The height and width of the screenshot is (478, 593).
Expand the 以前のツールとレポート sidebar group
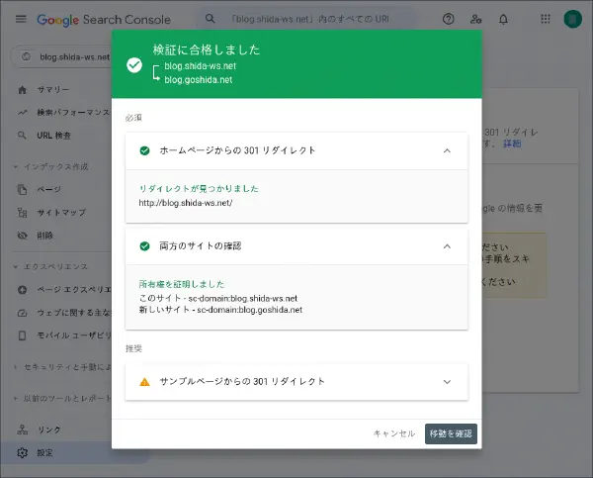[15, 398]
